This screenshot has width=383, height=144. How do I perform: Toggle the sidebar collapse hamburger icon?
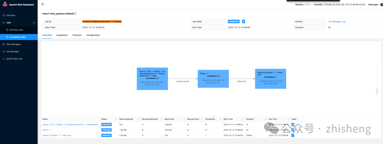43,4
